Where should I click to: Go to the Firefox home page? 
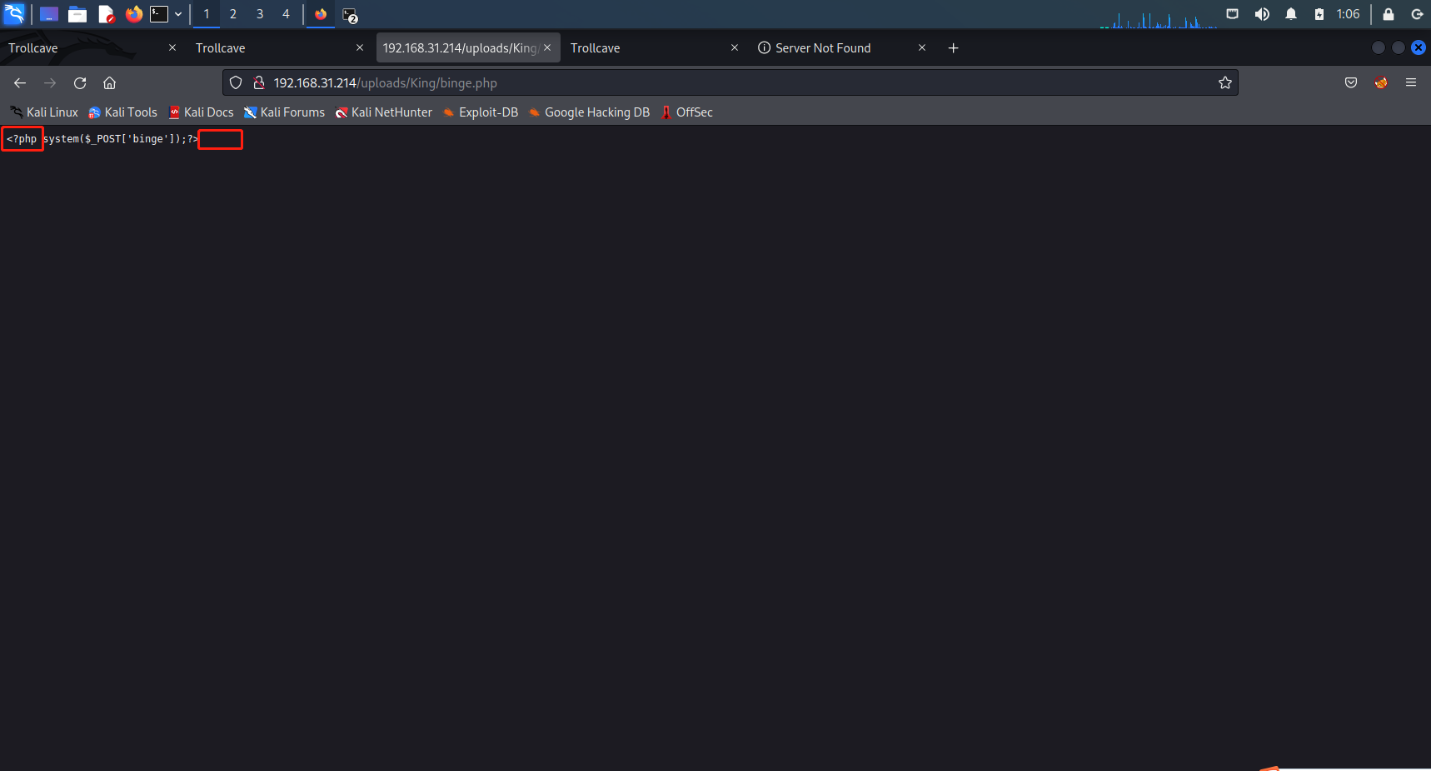point(109,83)
